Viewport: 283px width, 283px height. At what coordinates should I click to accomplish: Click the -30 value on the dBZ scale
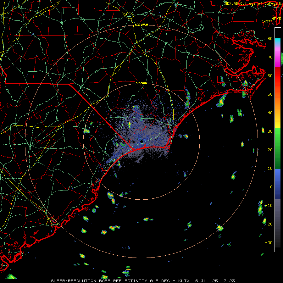(x=269, y=243)
